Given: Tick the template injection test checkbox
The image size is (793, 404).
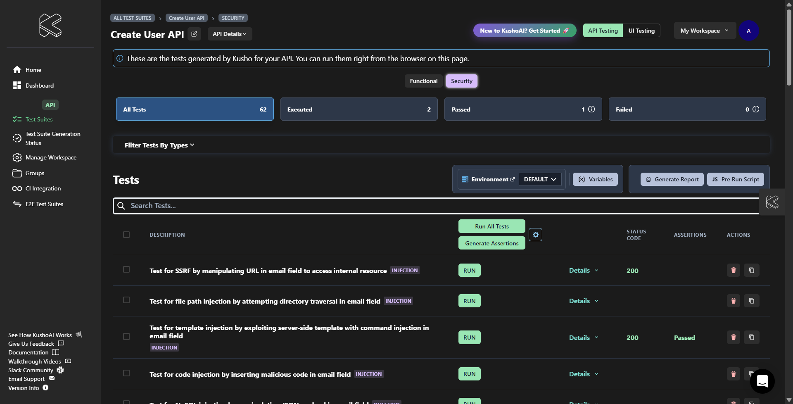Looking at the screenshot, I should pos(126,337).
